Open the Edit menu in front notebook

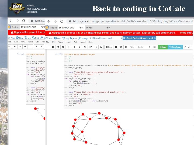click(x=54, y=42)
